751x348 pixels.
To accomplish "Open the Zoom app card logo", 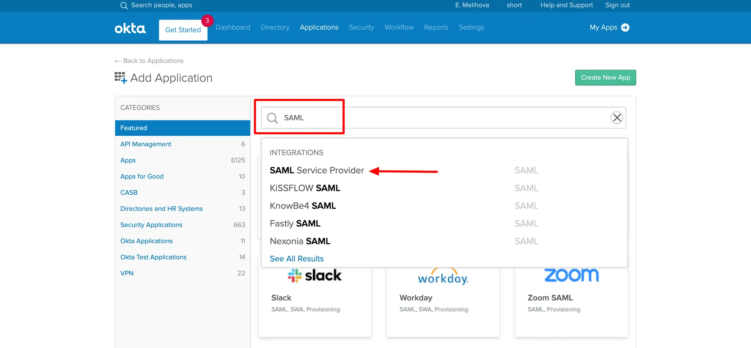I will pyautogui.click(x=571, y=275).
